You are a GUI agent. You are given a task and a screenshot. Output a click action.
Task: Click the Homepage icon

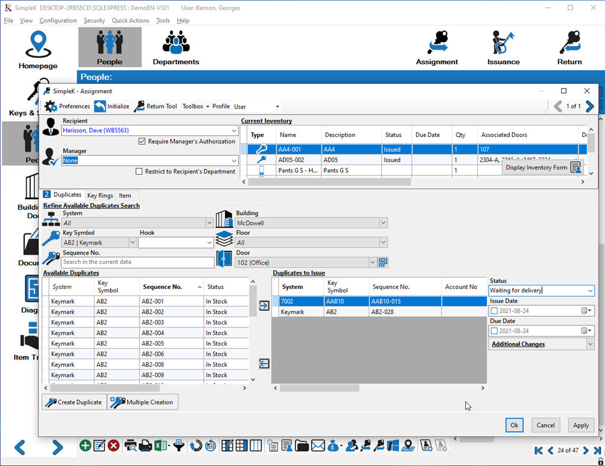37,47
